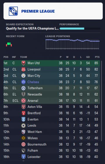Click the Everton badge icon
Screen dimensions: 105x164
click(x=23, y=119)
